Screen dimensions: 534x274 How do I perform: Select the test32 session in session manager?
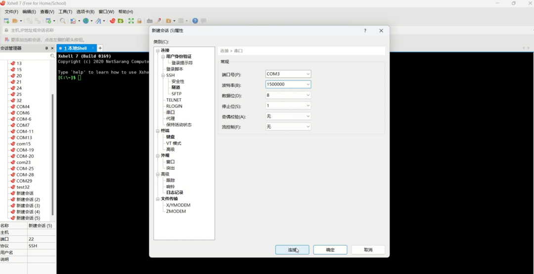click(23, 187)
